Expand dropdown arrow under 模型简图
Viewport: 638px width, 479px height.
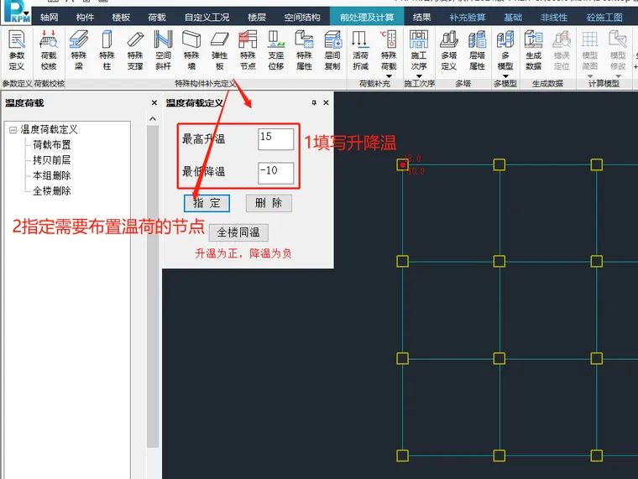(590, 76)
